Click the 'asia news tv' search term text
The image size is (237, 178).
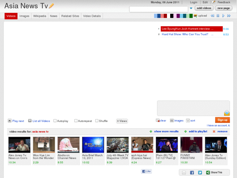pos(40,132)
